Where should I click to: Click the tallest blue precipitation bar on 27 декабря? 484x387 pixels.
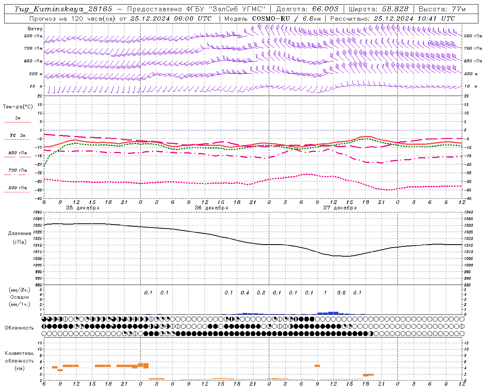333,313
